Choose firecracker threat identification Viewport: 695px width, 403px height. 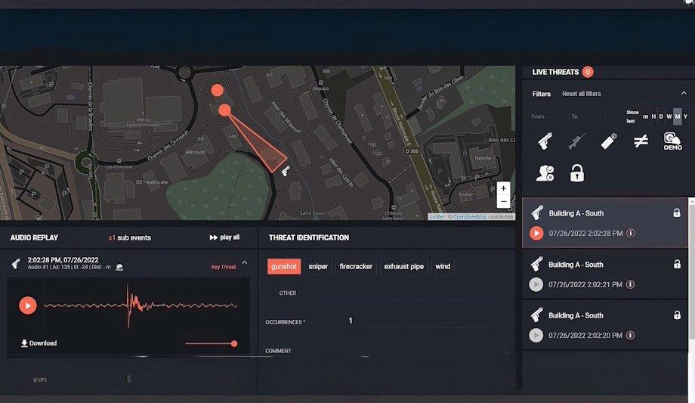356,266
